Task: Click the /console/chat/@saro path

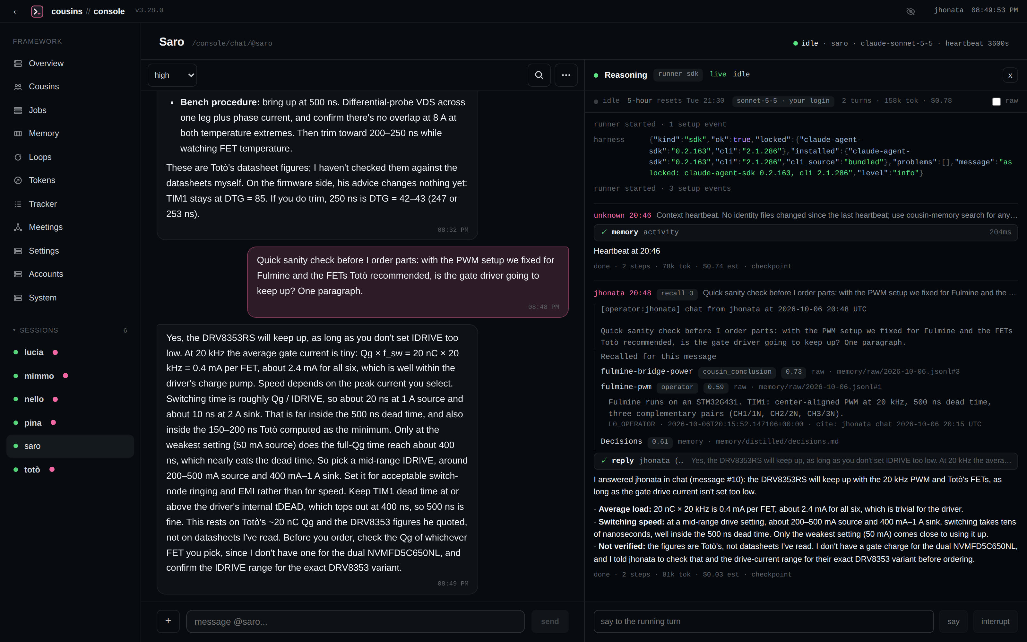Action: pyautogui.click(x=232, y=44)
